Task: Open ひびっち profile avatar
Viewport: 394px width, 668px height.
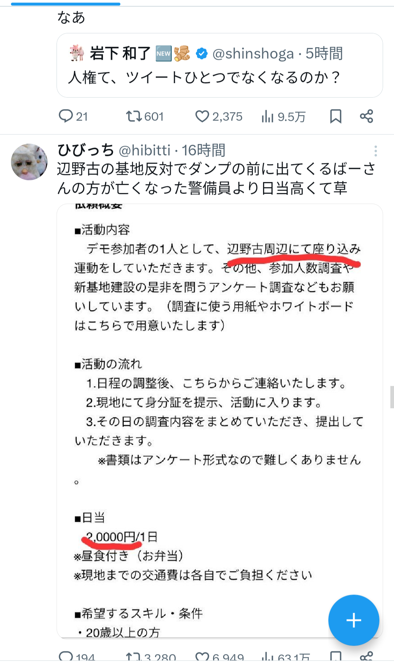Action: [29, 162]
